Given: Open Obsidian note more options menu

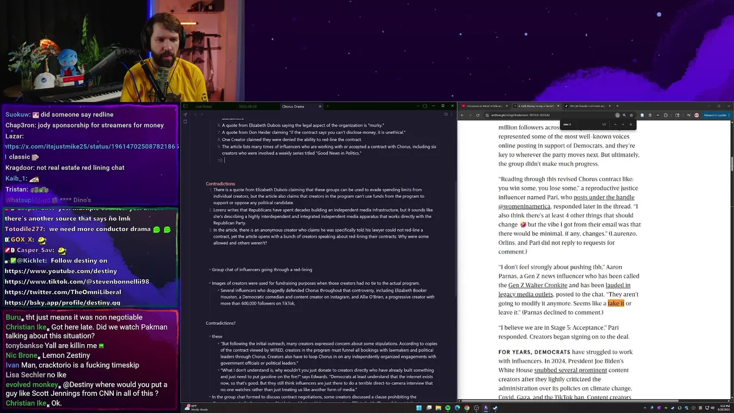Looking at the screenshot, I should [x=451, y=114].
